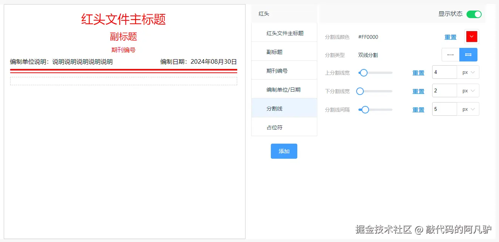Click the #FF0000 color value text
This screenshot has height=242, width=499.
pyautogui.click(x=368, y=37)
